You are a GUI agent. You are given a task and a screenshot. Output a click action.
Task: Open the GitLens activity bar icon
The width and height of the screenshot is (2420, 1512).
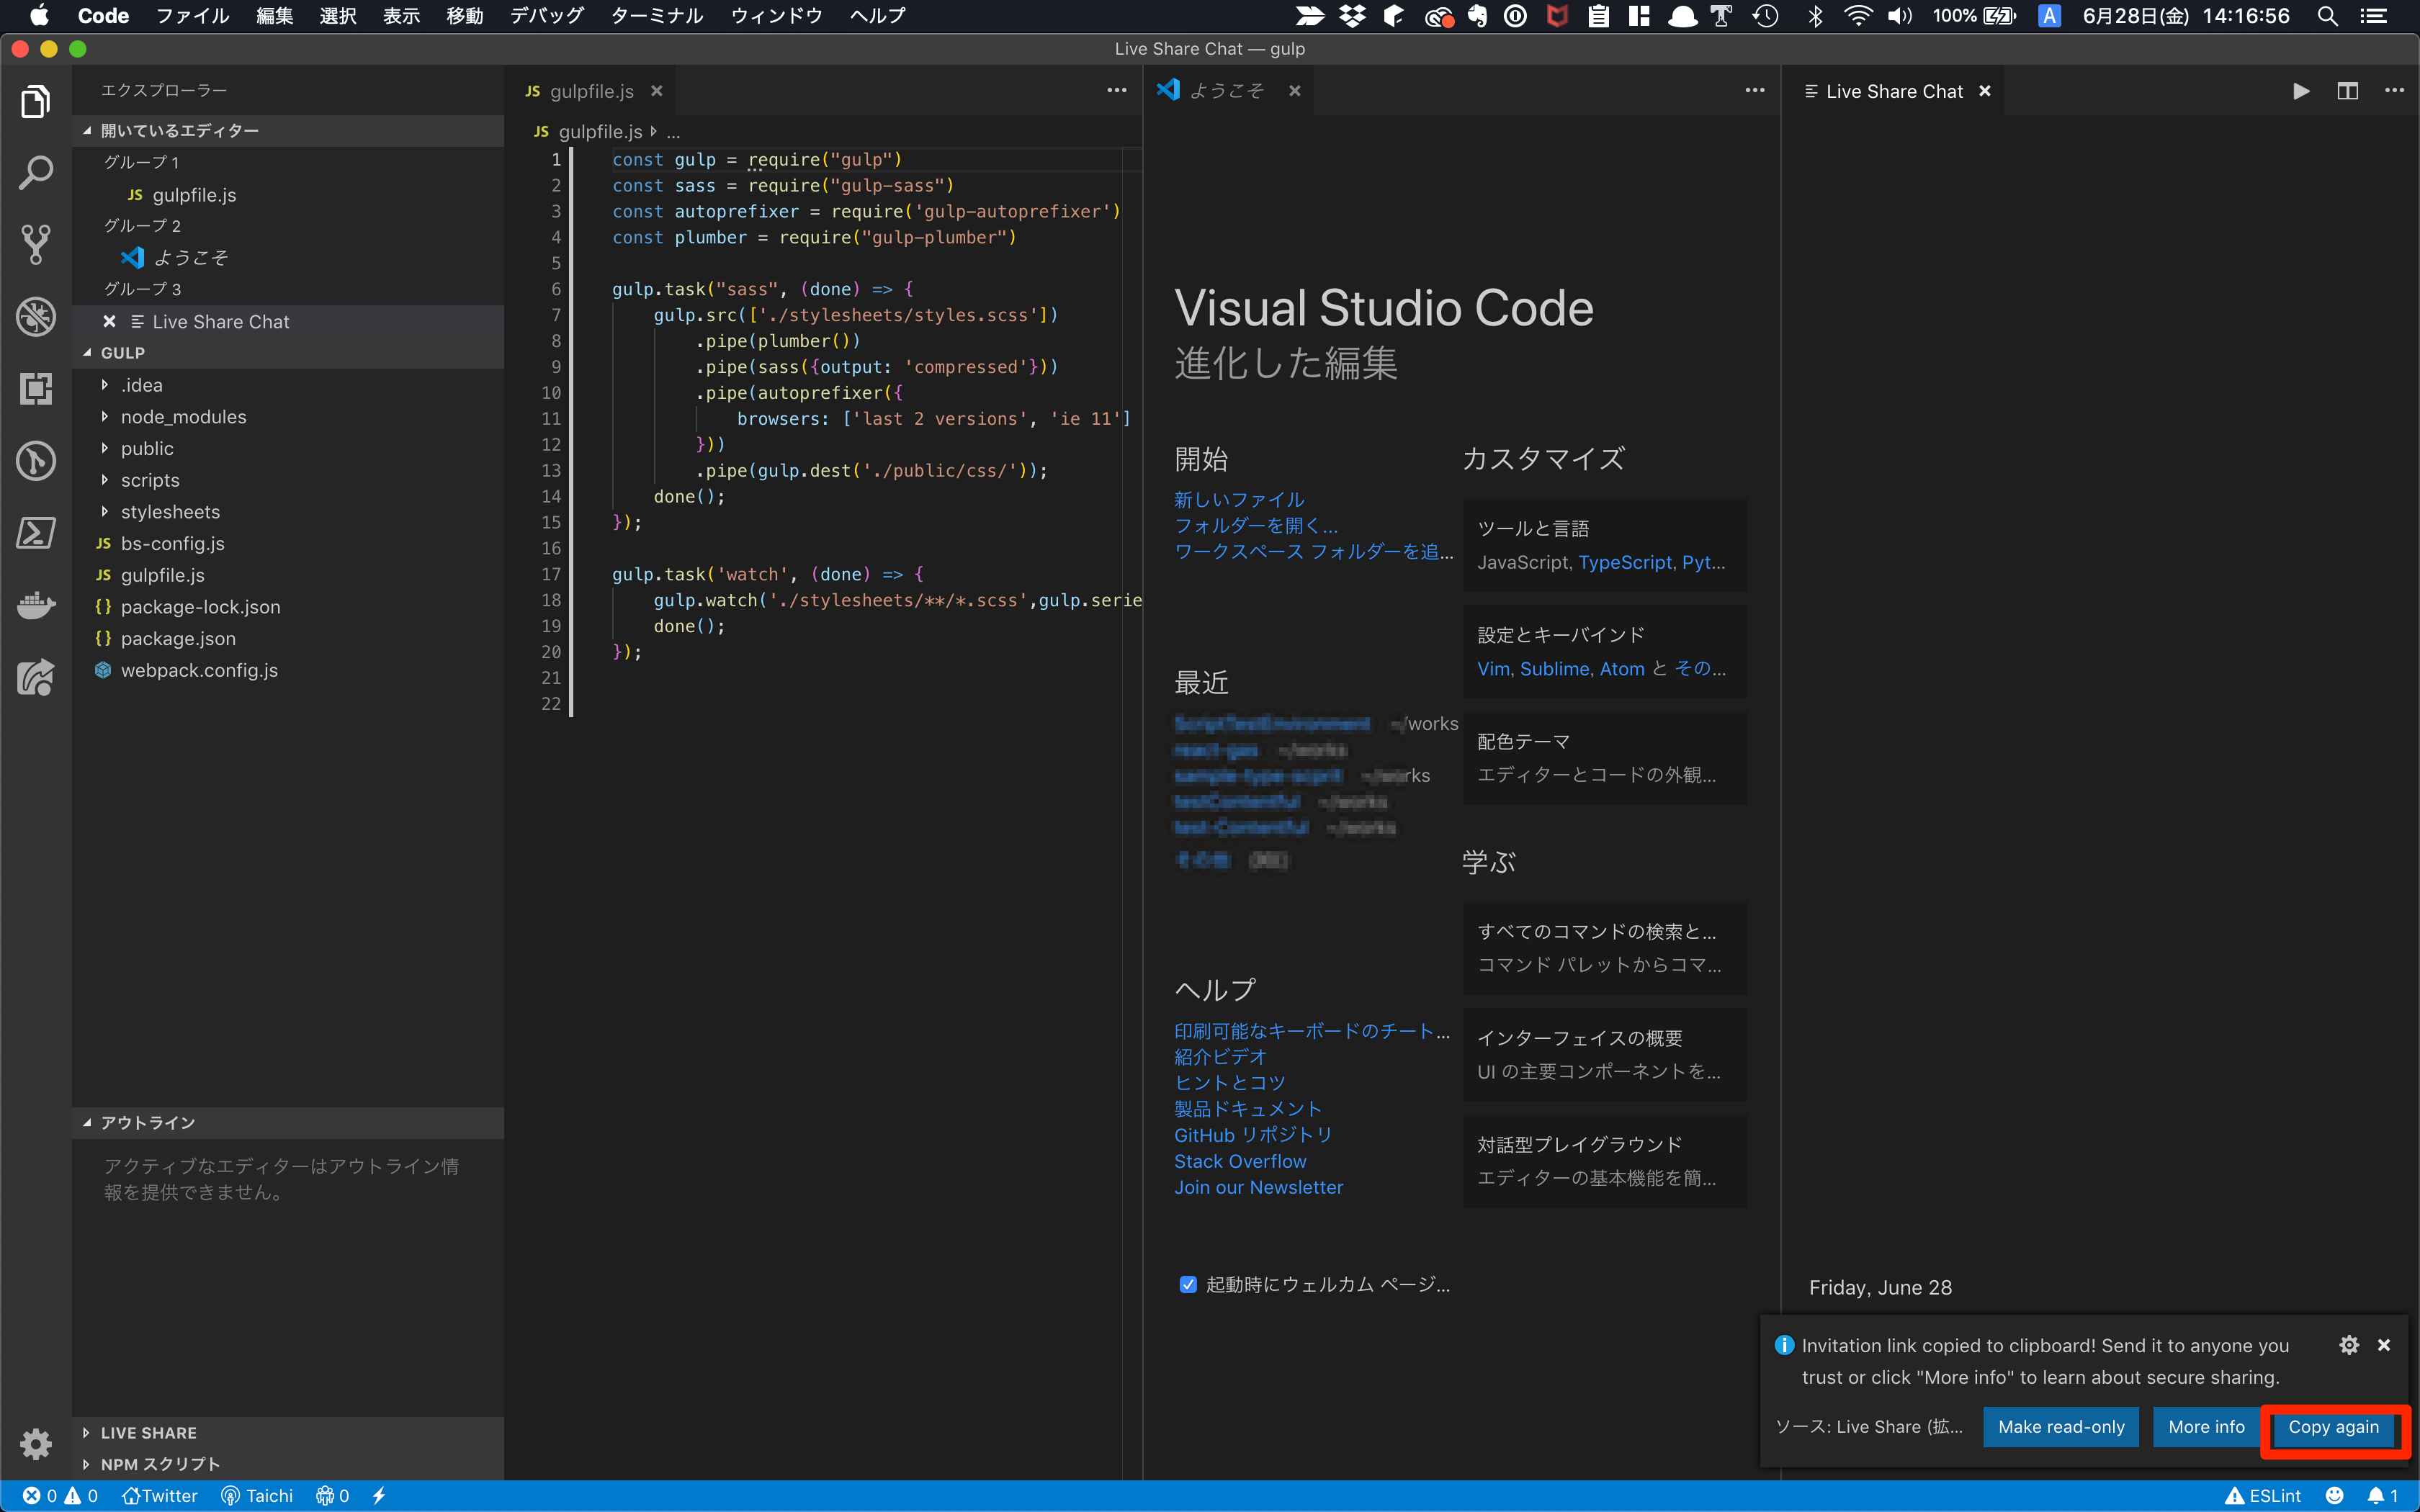click(x=36, y=460)
